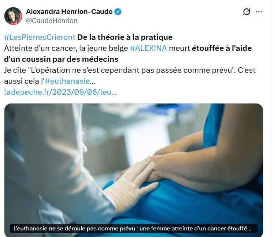Follow the #LesPierresCrieront hashtag
The image size is (274, 237).
coord(40,37)
